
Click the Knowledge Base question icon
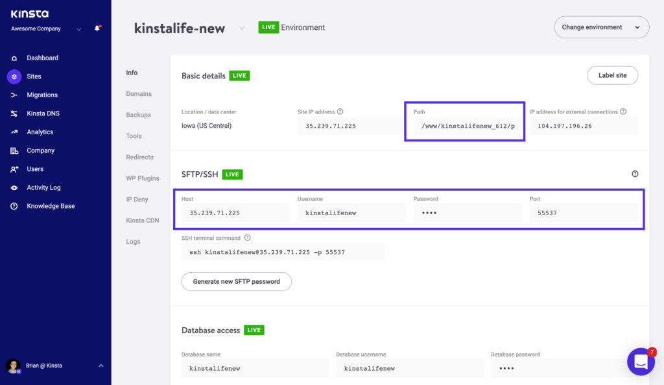tap(14, 206)
